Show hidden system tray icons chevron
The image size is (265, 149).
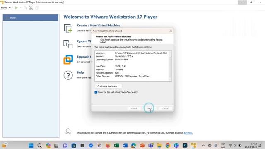pos(203,145)
